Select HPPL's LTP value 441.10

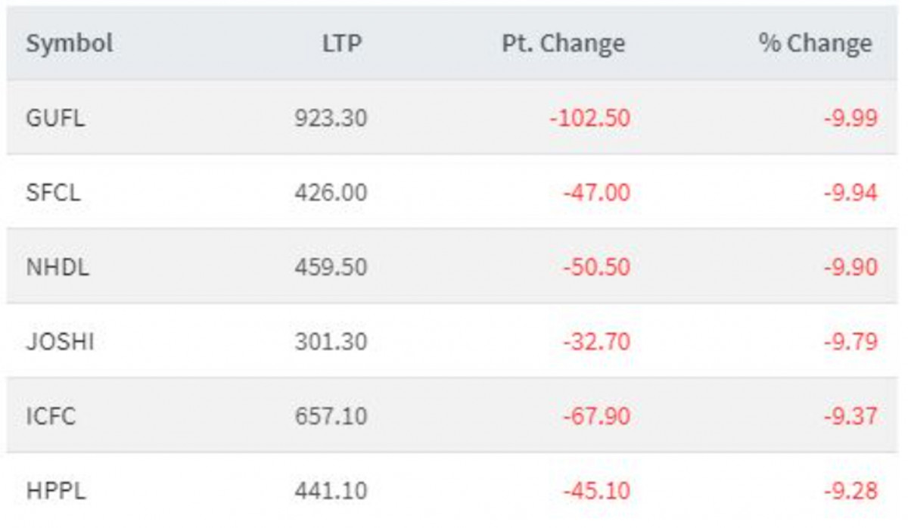click(x=331, y=491)
